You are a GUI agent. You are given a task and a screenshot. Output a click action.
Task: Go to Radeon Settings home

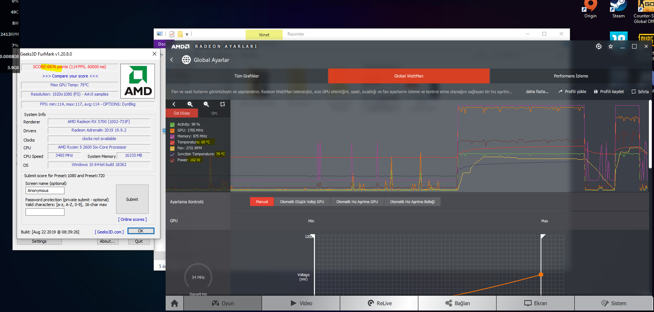(x=175, y=303)
